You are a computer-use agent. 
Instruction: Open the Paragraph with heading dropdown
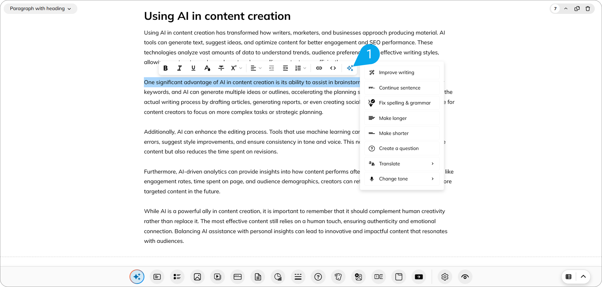click(x=40, y=8)
